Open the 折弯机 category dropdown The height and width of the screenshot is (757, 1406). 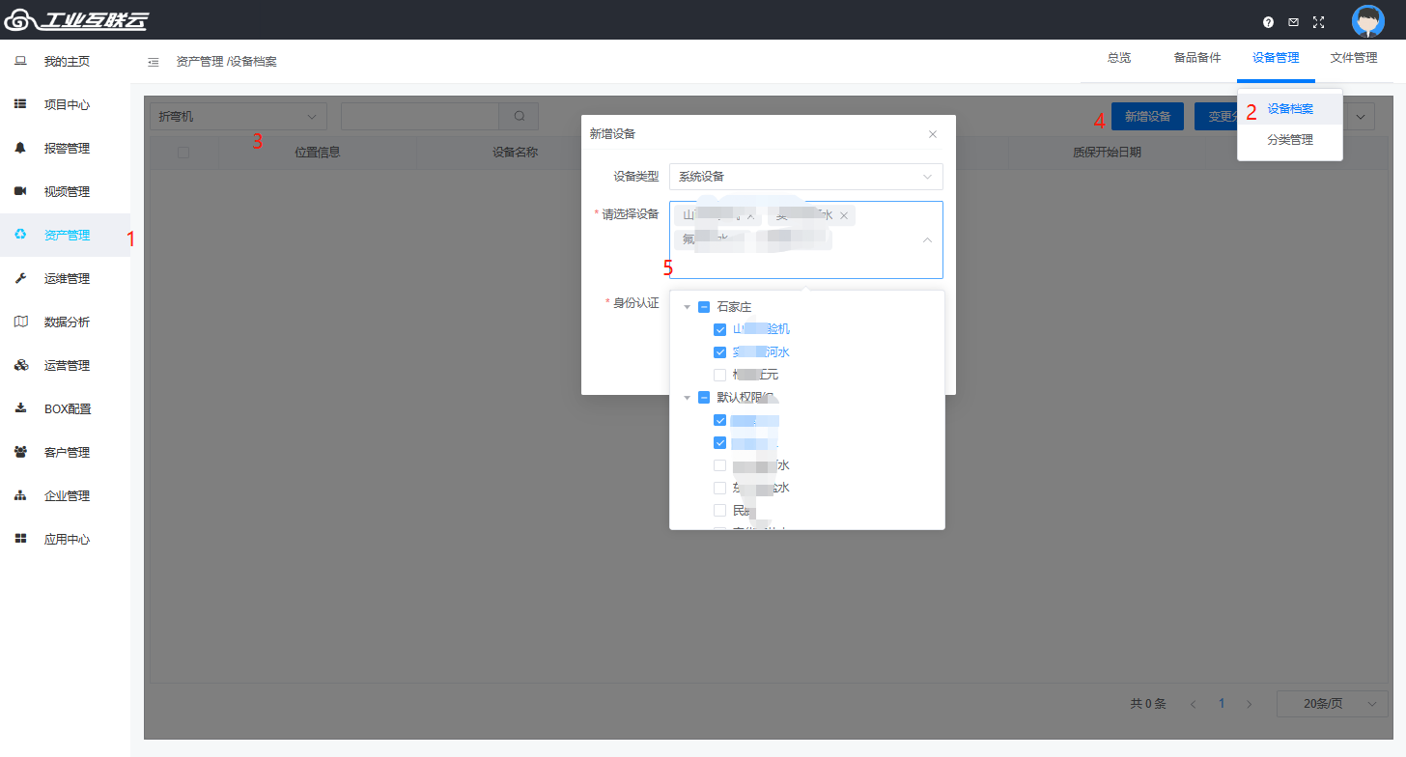click(238, 116)
